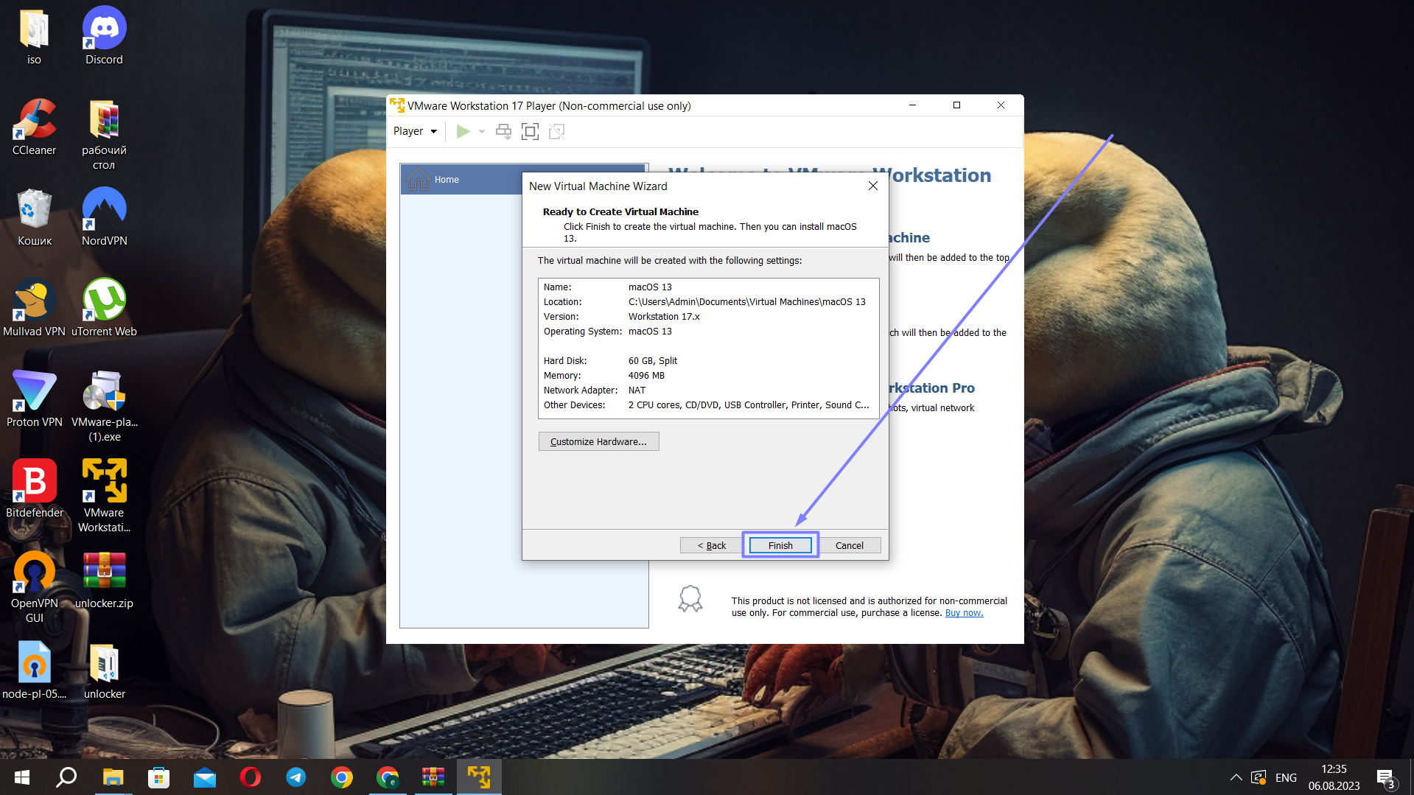Screen dimensions: 1414x795
Task: Open Mail app from taskbar
Action: (x=204, y=777)
